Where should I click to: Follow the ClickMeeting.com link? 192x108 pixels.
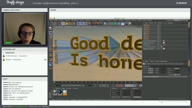pos(20,106)
